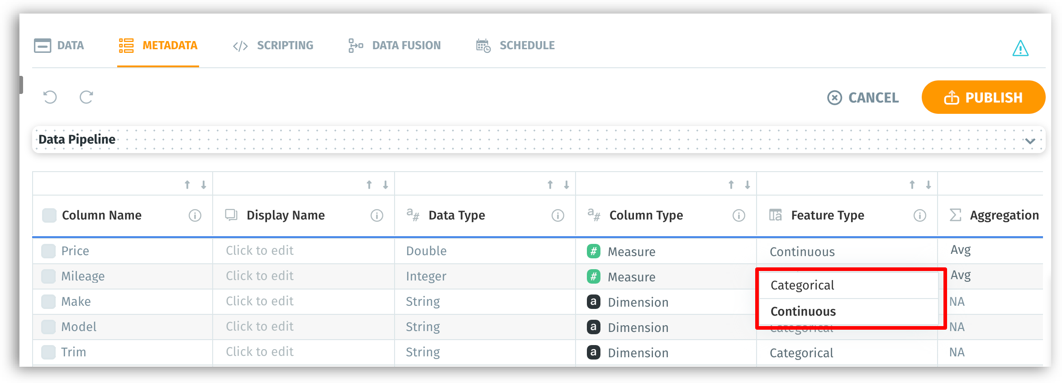Sort Data Type descending with down arrow
The image size is (1062, 383).
point(567,185)
